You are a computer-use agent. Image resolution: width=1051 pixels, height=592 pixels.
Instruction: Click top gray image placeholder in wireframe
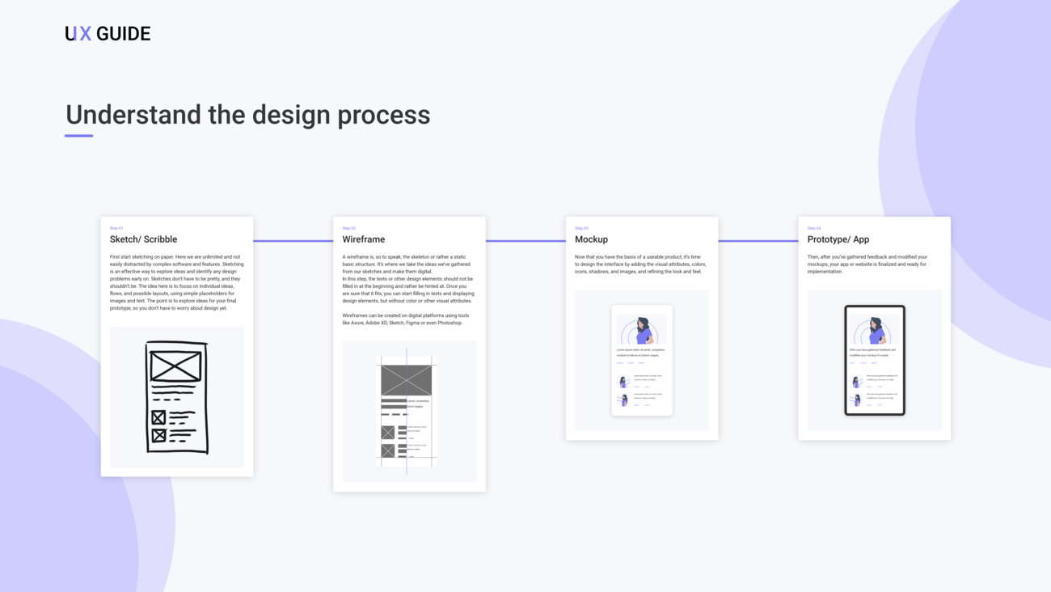pos(407,380)
